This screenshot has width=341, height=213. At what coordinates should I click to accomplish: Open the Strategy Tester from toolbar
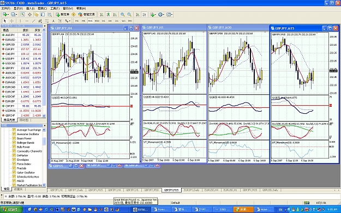50,15
